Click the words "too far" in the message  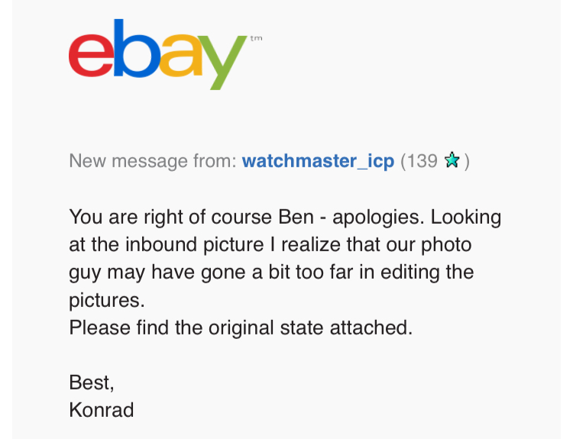coord(332,273)
